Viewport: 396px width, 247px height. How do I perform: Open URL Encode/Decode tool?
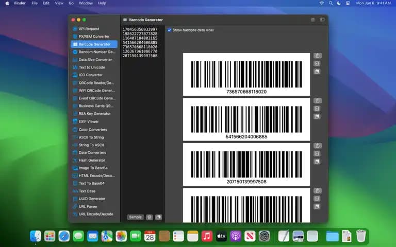click(94, 214)
